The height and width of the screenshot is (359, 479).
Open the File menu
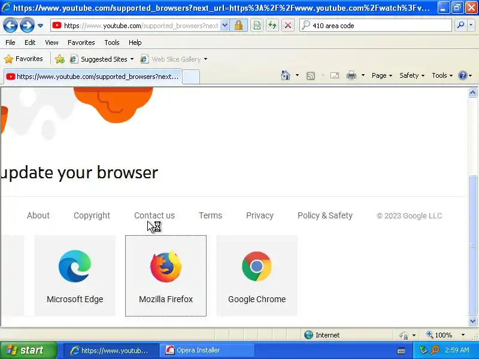pos(10,42)
